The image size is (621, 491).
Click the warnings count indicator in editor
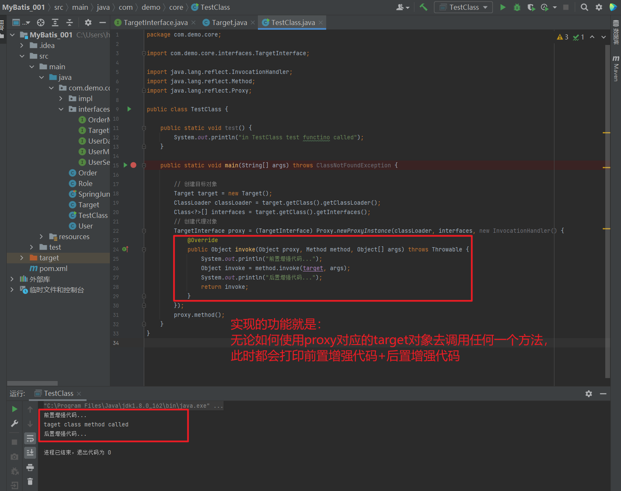point(563,37)
